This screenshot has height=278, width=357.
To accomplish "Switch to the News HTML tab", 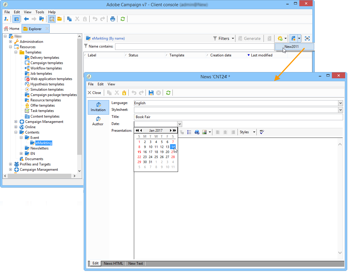I will 113,264.
